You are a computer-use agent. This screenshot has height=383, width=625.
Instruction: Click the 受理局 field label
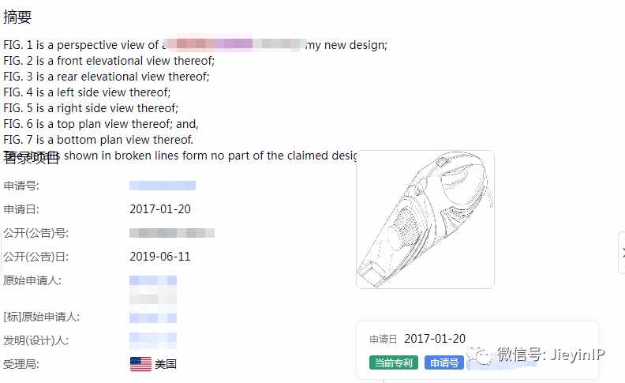(21, 364)
